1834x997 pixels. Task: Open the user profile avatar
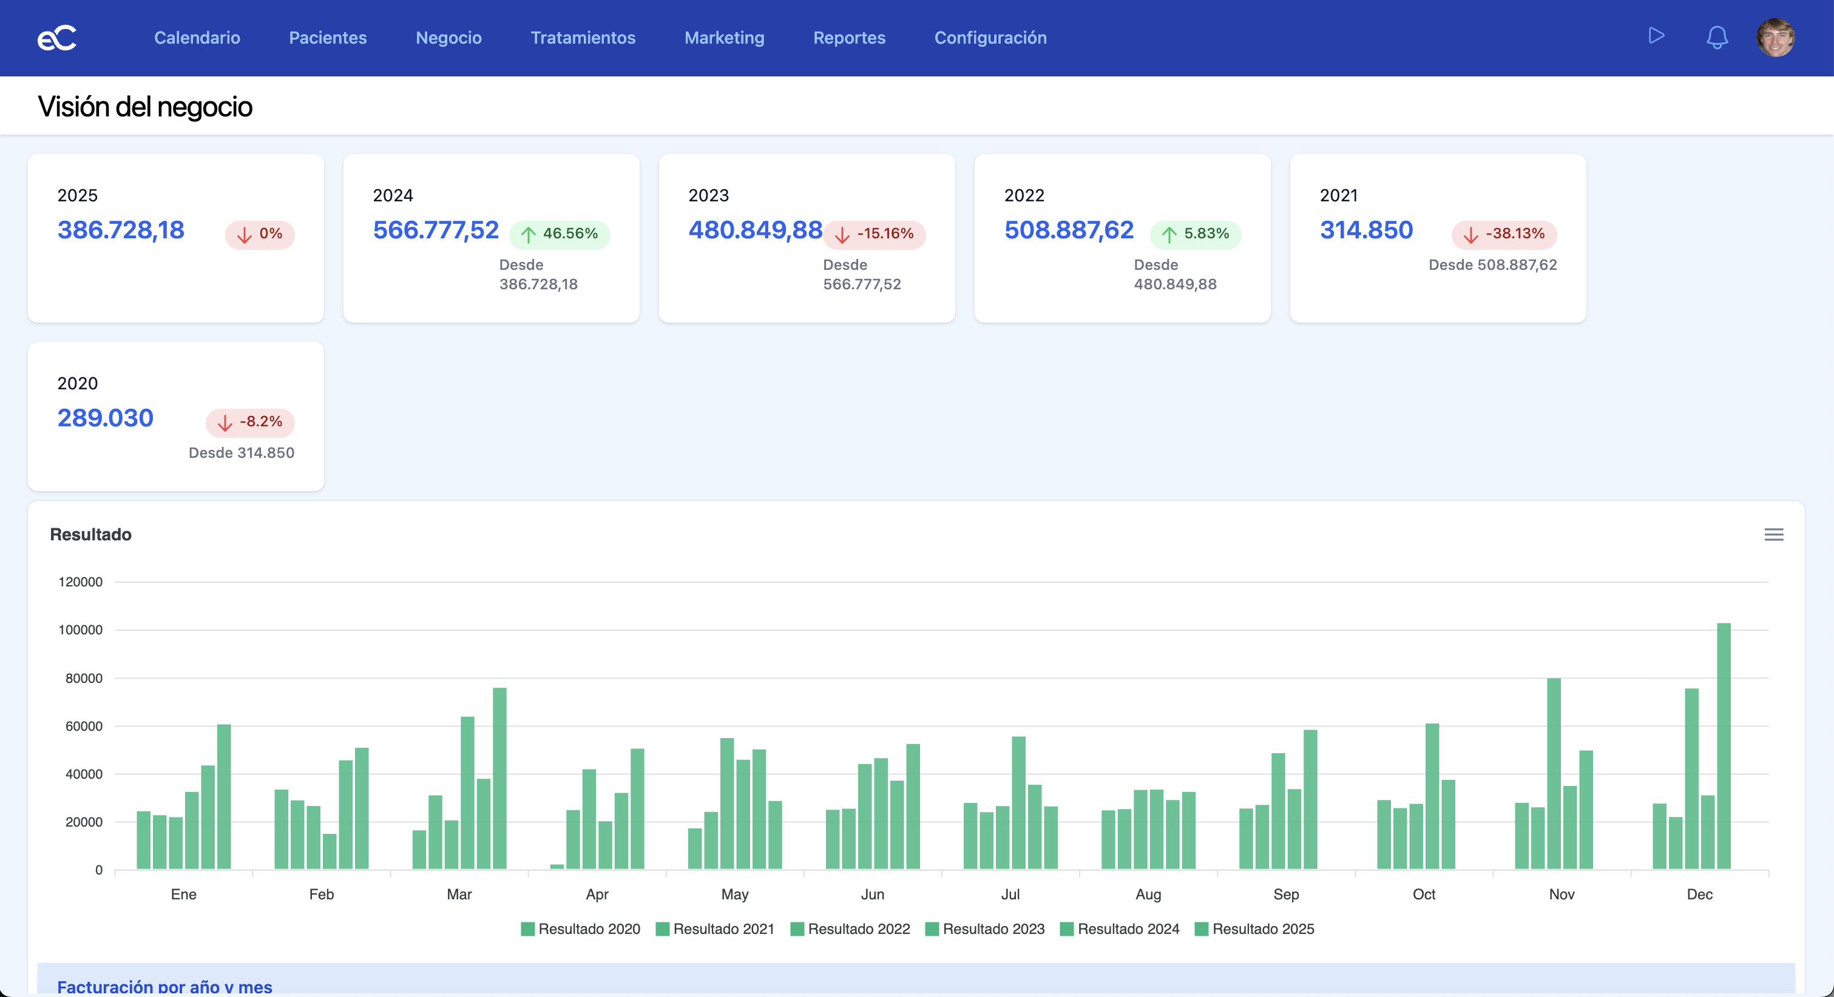point(1775,38)
